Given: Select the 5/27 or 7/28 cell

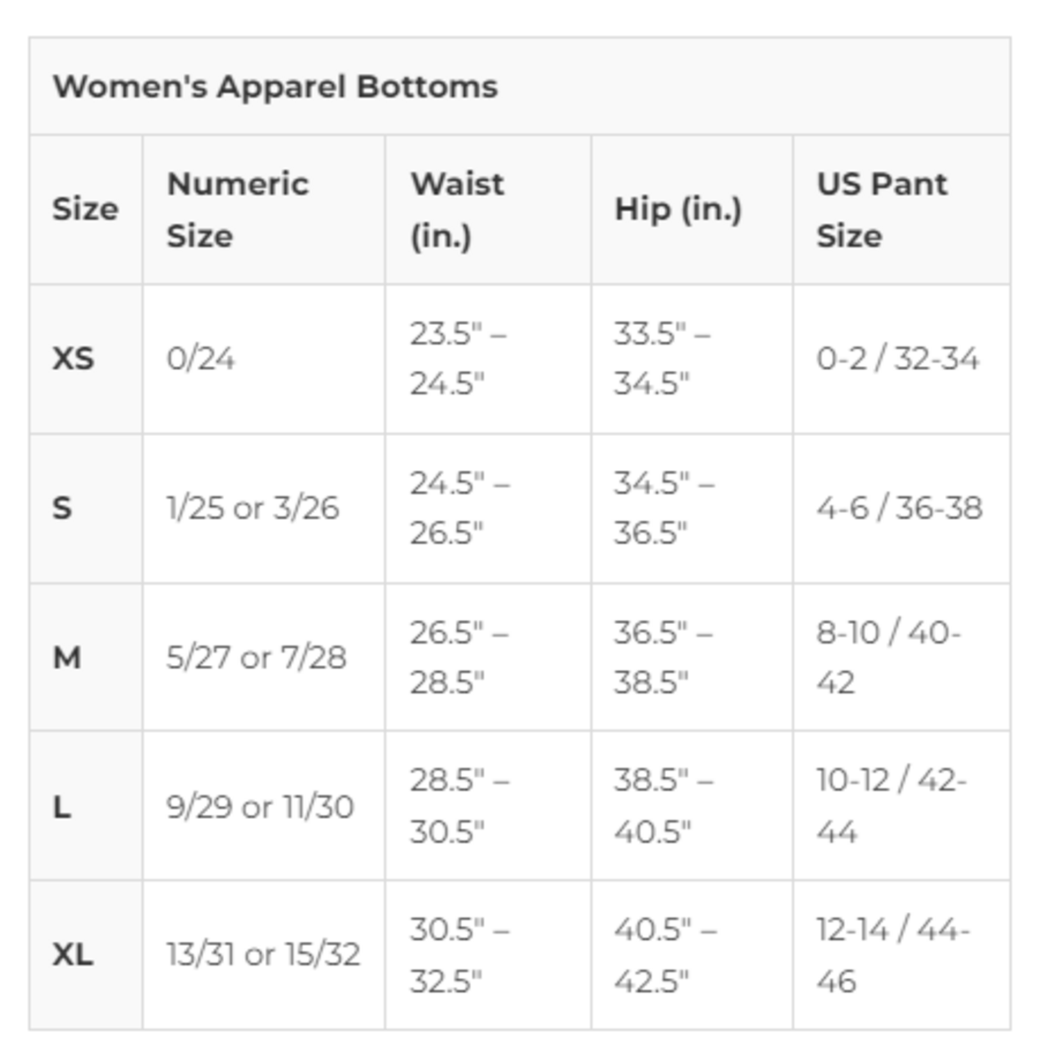Looking at the screenshot, I should (256, 657).
